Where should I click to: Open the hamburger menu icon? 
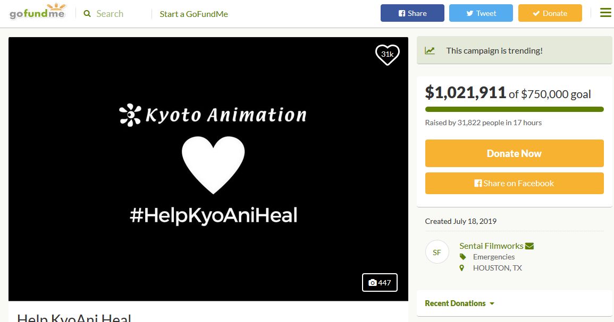pyautogui.click(x=605, y=13)
